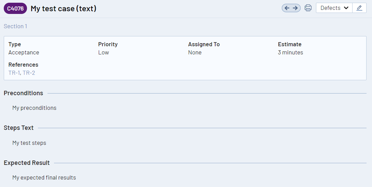This screenshot has height=187, width=372.
Task: Click the Low priority value
Action: point(104,52)
